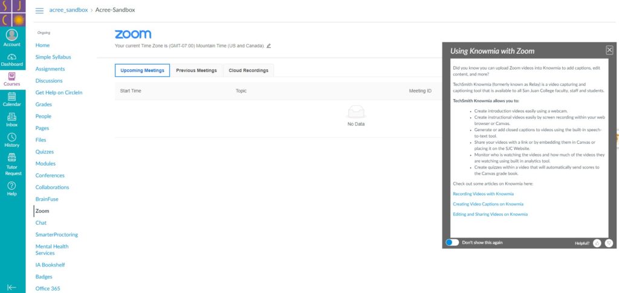This screenshot has height=293, width=619.
Task: Mark the popup unhelpful with thumbs down
Action: coord(609,243)
